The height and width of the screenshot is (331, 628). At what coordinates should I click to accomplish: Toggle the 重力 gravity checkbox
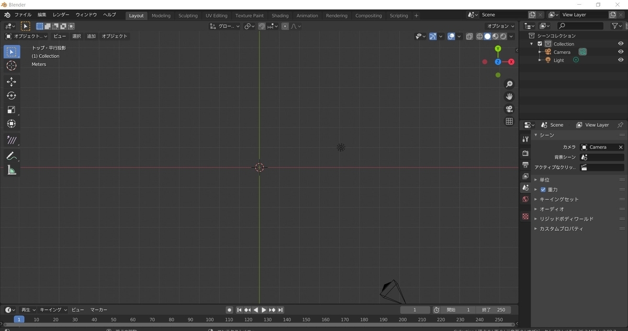coord(543,190)
